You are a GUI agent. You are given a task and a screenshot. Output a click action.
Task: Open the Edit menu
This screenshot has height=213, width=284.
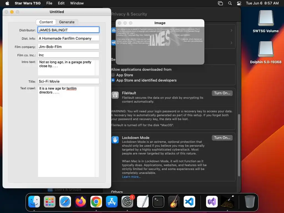[61, 3]
